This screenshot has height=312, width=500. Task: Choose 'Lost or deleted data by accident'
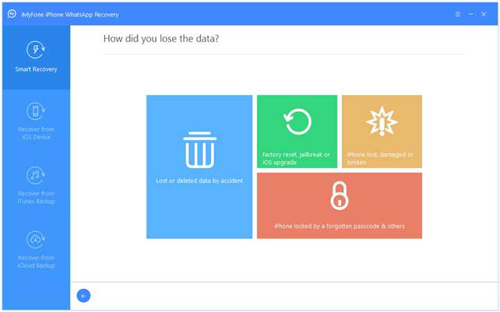(199, 181)
